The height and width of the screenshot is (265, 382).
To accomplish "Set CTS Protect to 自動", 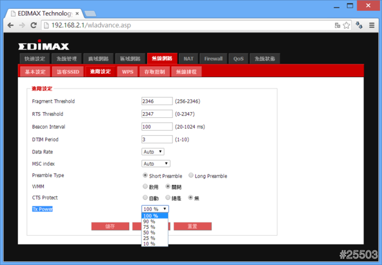I will pos(145,197).
